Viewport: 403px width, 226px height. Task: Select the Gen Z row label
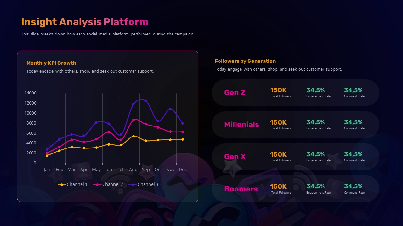[x=235, y=93]
